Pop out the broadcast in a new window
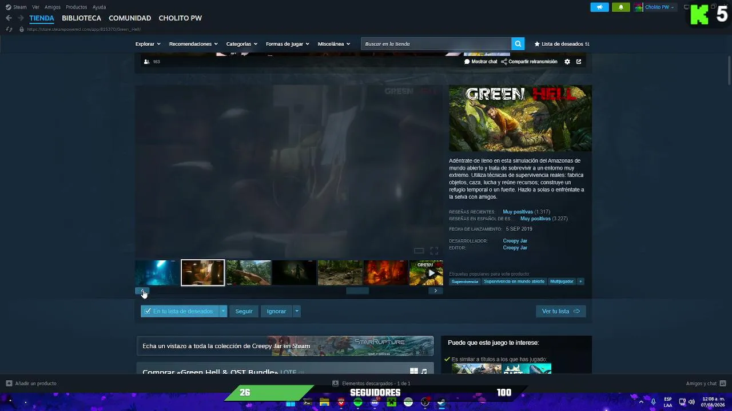732x411 pixels. (x=579, y=62)
